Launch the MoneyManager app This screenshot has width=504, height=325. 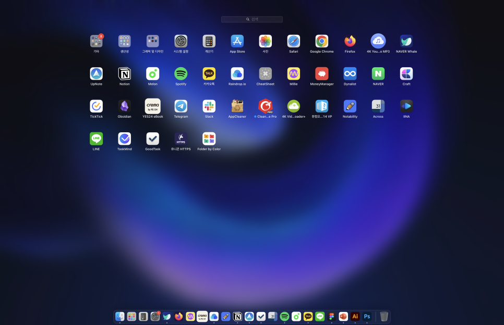[x=322, y=74]
